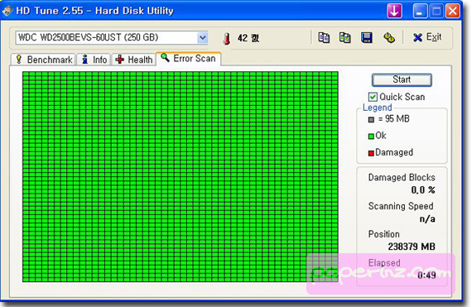Viewport: 472px width, 307px height.
Task: Open the options wrench icon
Action: (389, 37)
